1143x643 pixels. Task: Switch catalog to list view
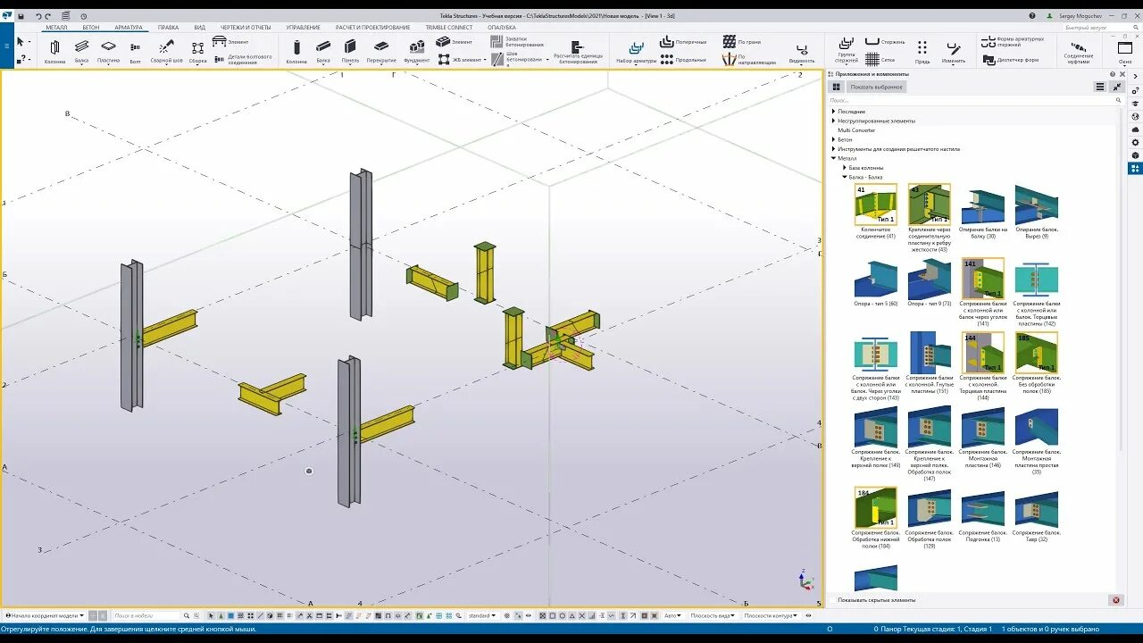click(x=1100, y=87)
